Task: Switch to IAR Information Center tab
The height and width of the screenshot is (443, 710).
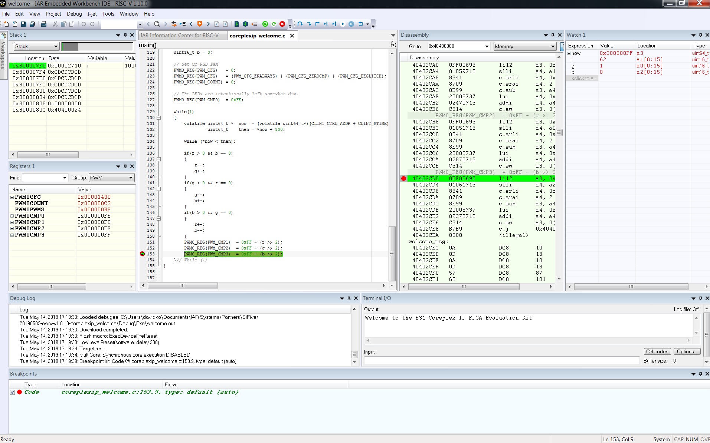Action: (x=179, y=36)
